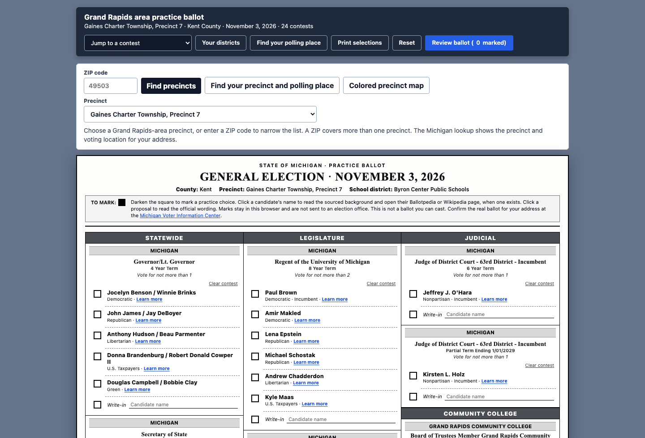Open Learn more for Lena Epstein
This screenshot has height=438, width=645.
[x=306, y=341]
